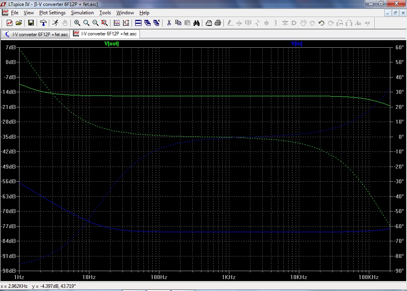Click the Pick Visible Traces icon
This screenshot has width=407, height=291.
(x=117, y=23)
